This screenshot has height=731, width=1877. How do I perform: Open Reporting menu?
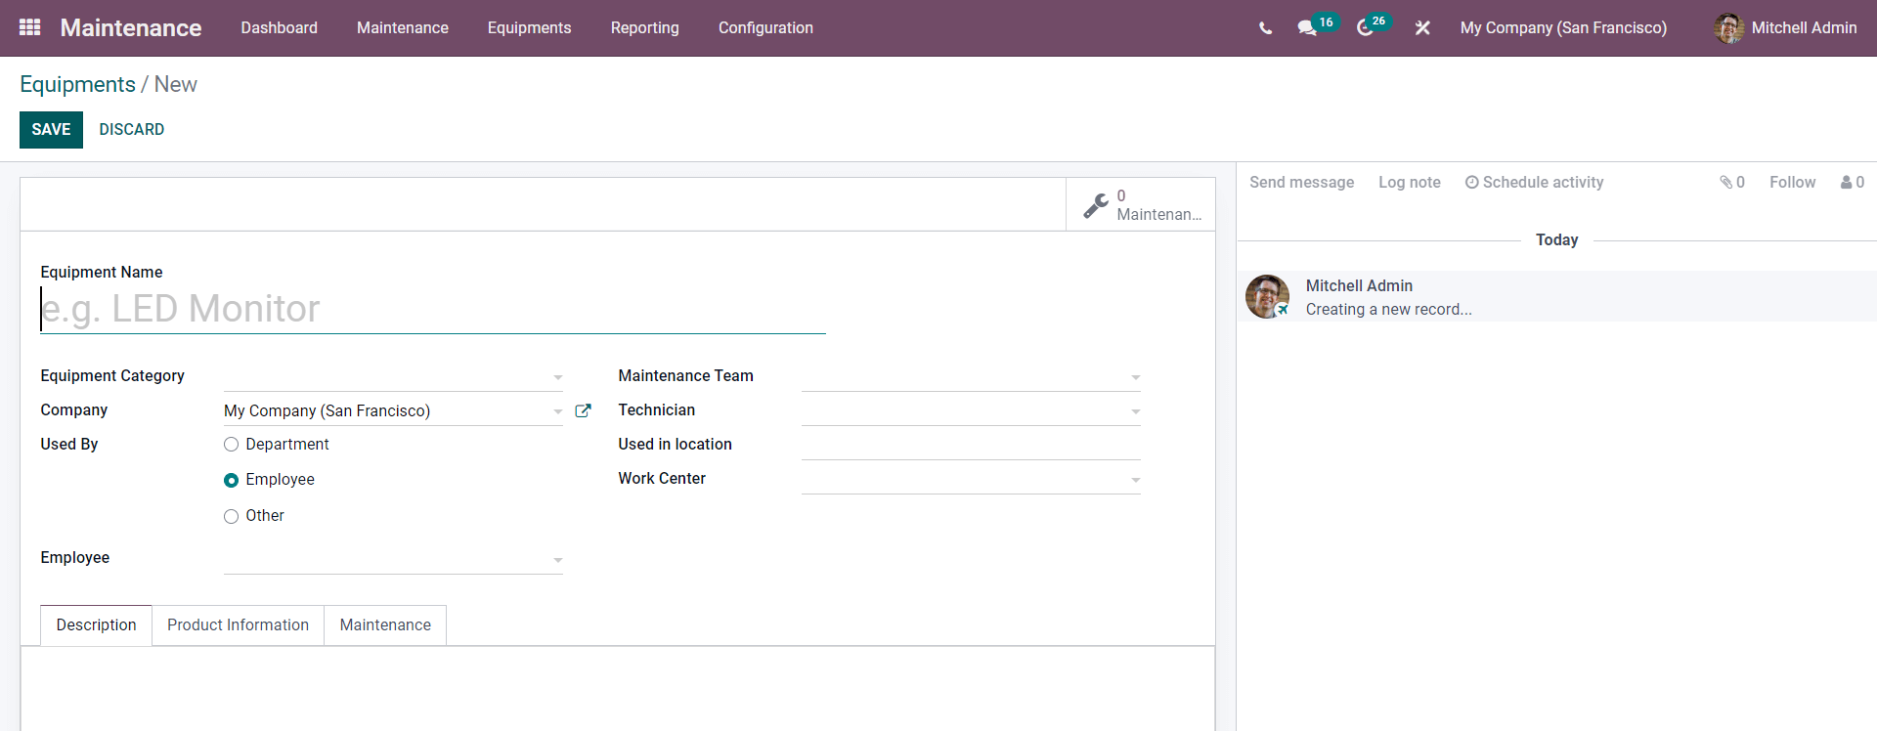pyautogui.click(x=644, y=27)
